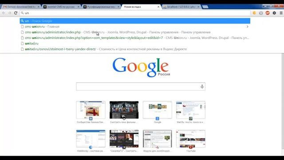Click the address bar containing 'un'
The width and height of the screenshot is (284, 160).
[x=135, y=13]
